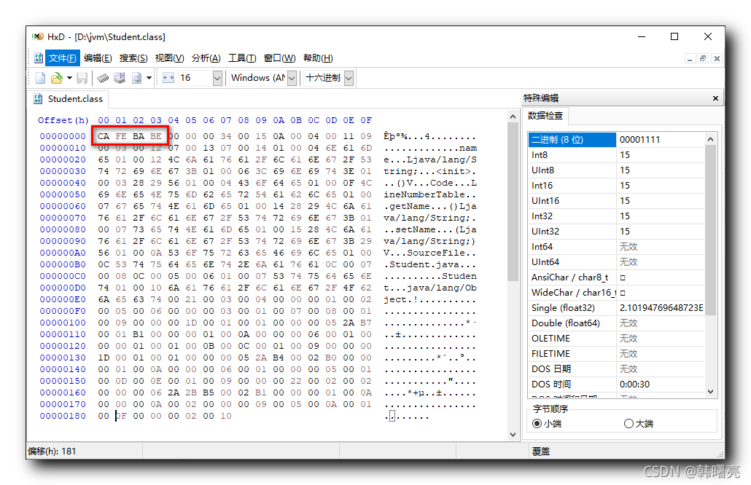Click the UInt16 row in data inspector

(x=616, y=201)
